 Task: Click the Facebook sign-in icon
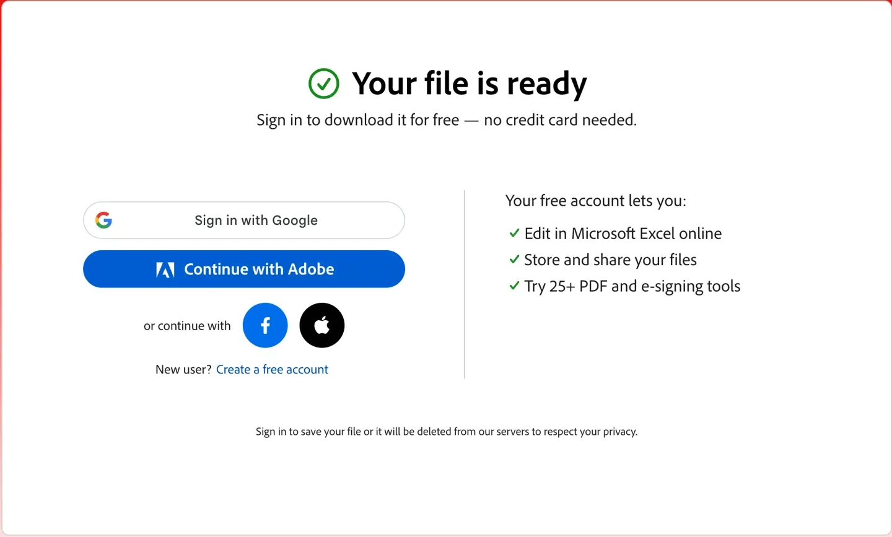pos(265,325)
